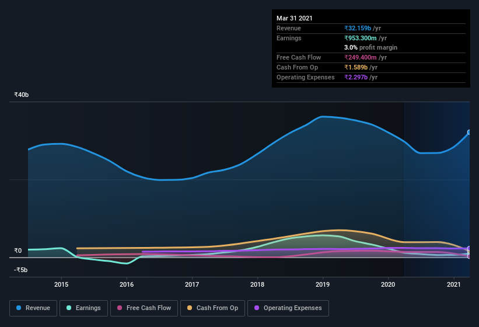The width and height of the screenshot is (479, 327).
Task: Toggle the Earnings legend button
Action: (83, 308)
